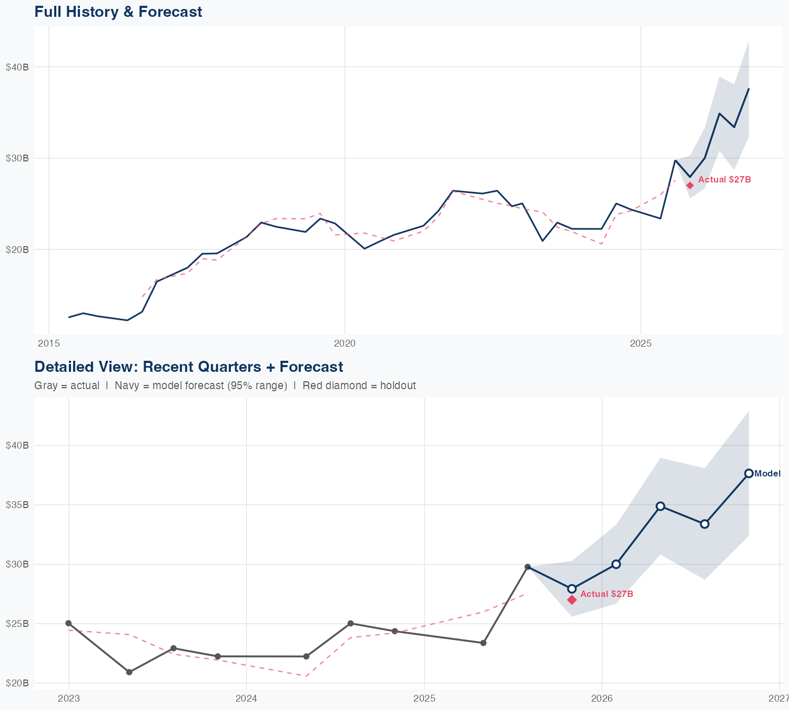The height and width of the screenshot is (710, 789).
Task: Click the forecast circle at $30B in early 2026
Action: (x=616, y=564)
